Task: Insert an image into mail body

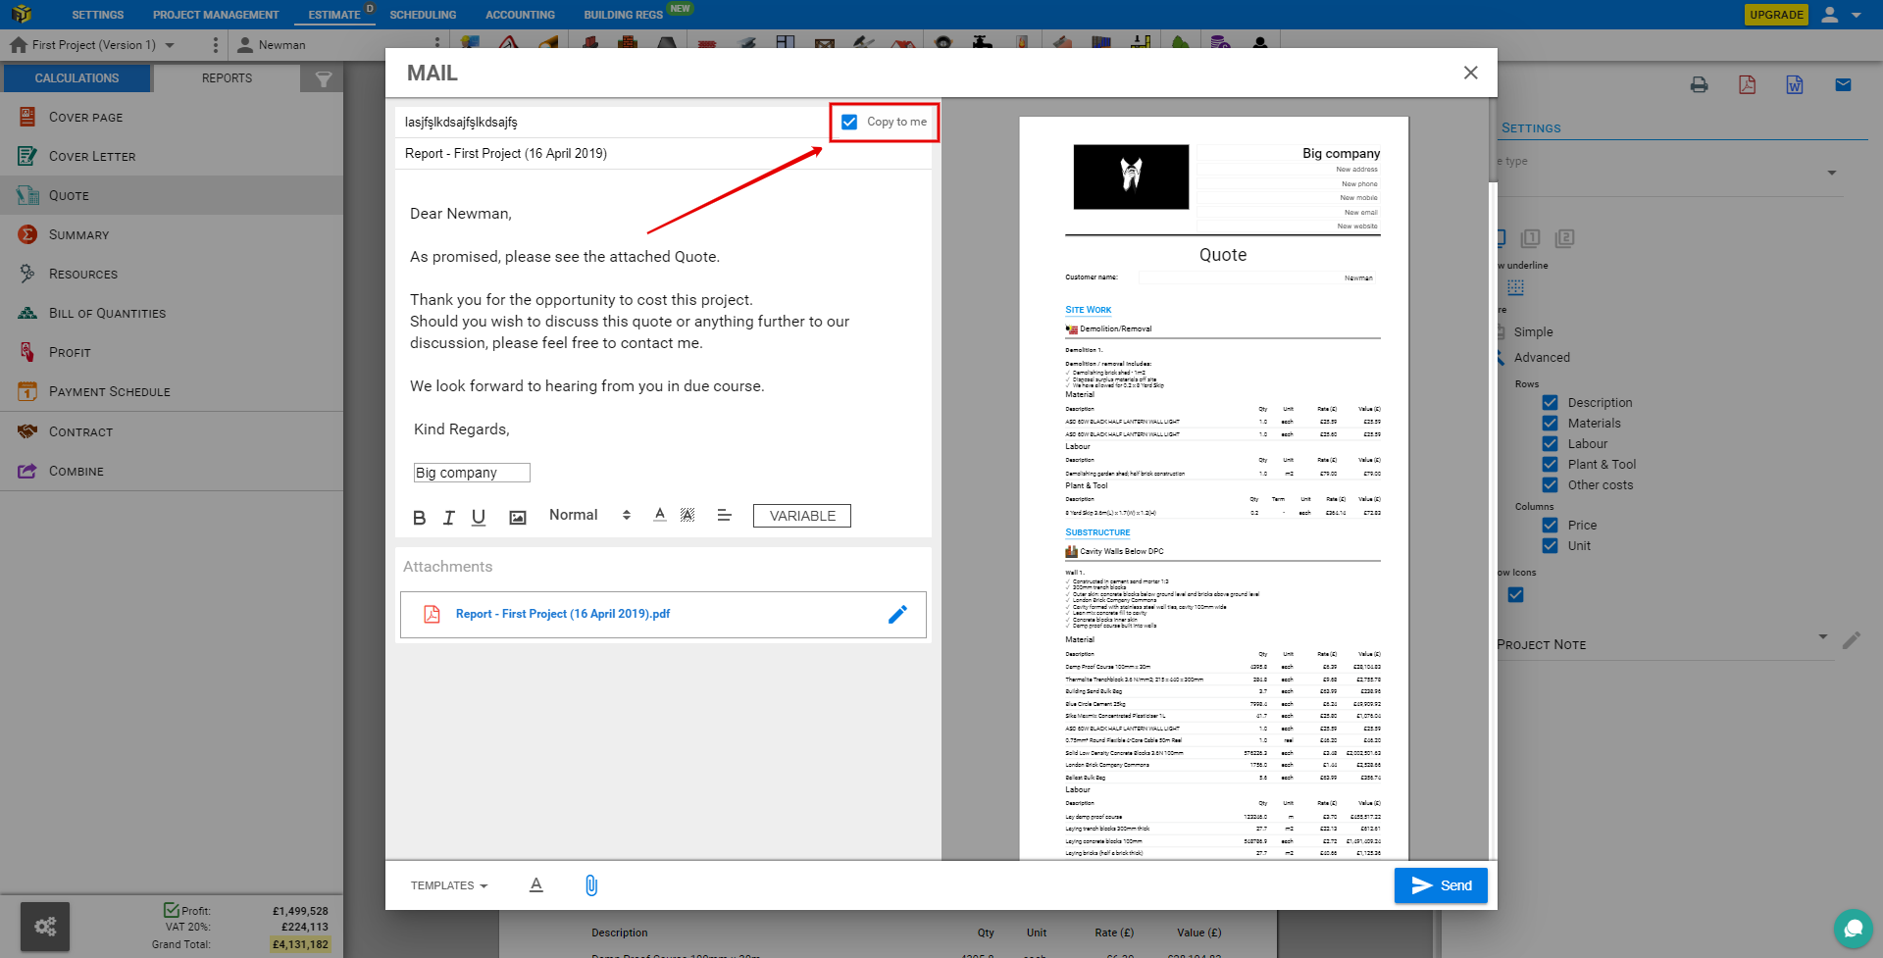Action: tap(518, 517)
